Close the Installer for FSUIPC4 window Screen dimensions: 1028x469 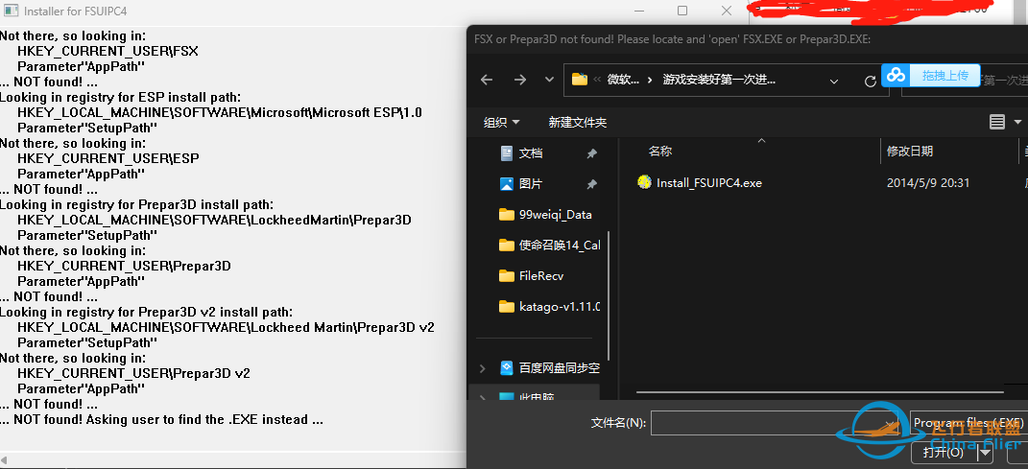(x=727, y=11)
